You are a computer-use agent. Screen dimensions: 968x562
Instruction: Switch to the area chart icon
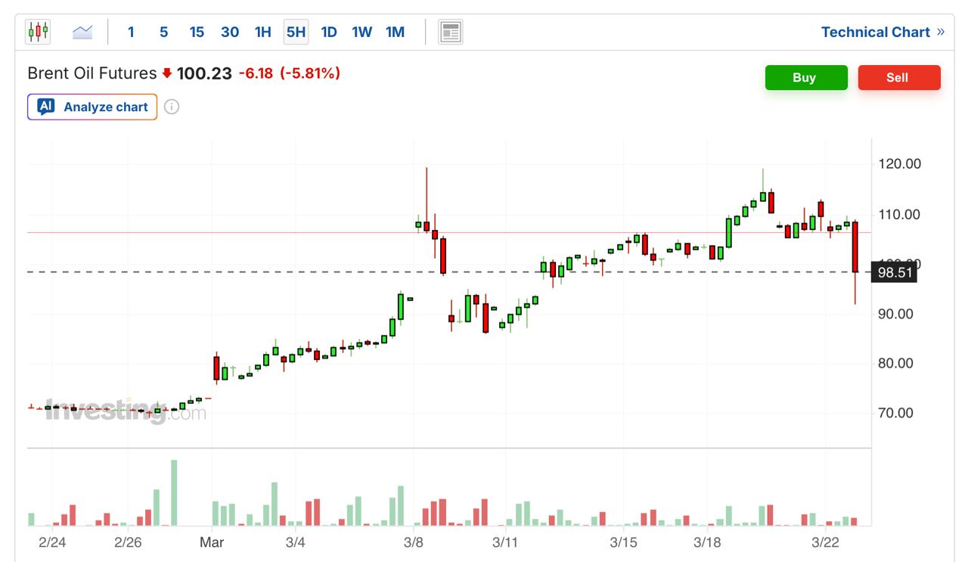pos(82,32)
